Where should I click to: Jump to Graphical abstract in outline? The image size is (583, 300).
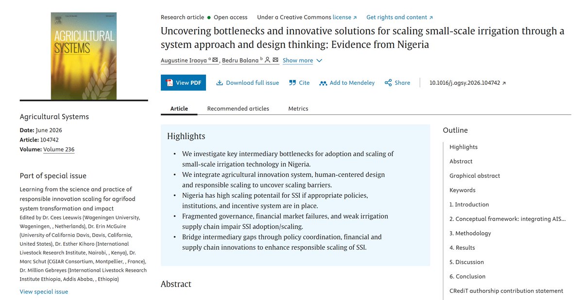[x=475, y=176]
